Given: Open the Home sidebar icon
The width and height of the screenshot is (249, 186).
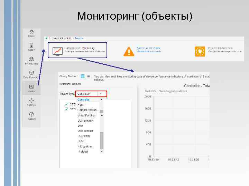Looking at the screenshot, I should coord(31,32).
